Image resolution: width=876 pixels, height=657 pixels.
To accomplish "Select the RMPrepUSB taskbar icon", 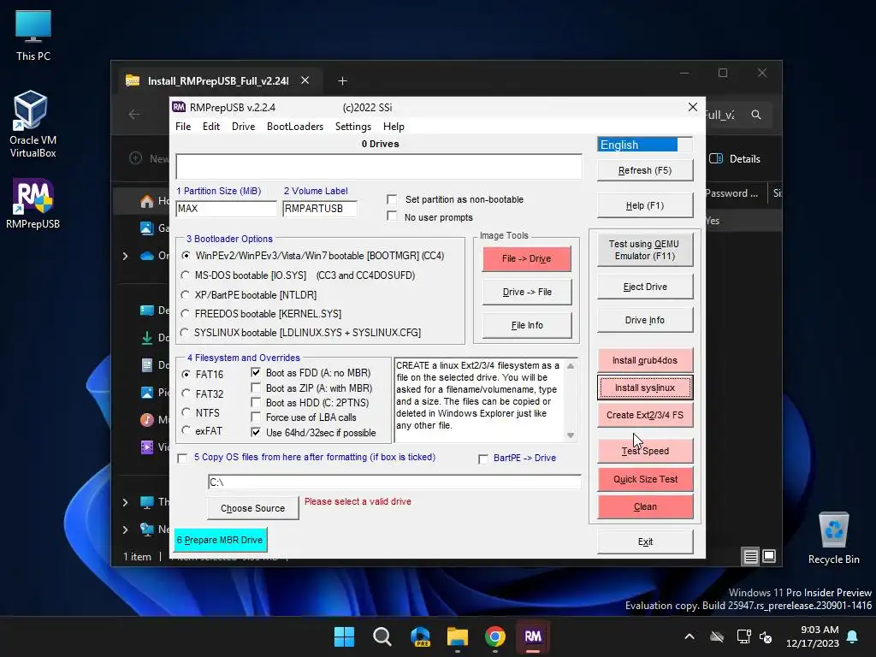I will pos(532,636).
